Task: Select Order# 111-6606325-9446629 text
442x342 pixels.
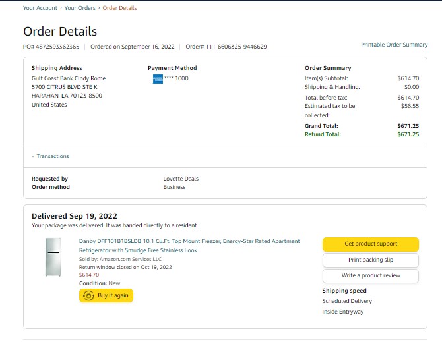Action: (x=226, y=47)
